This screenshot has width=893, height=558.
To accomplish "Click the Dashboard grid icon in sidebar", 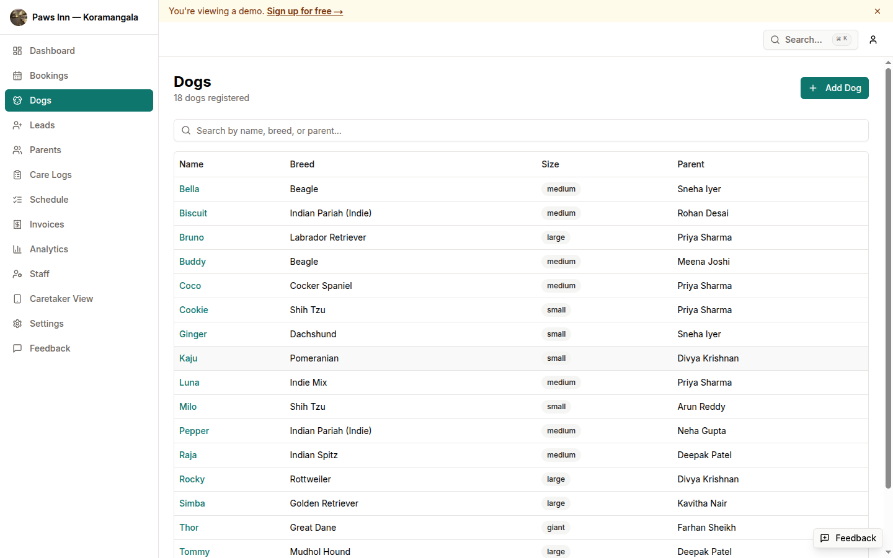I will pos(17,51).
